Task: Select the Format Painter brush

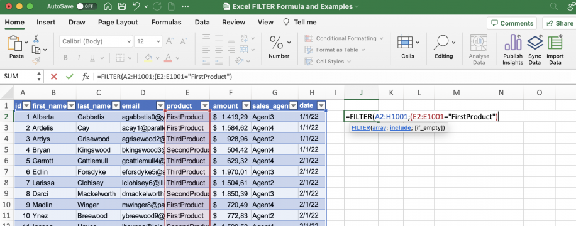Action: point(36,61)
